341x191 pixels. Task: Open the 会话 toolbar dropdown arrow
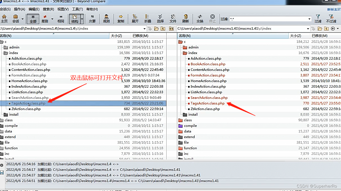click(22, 19)
